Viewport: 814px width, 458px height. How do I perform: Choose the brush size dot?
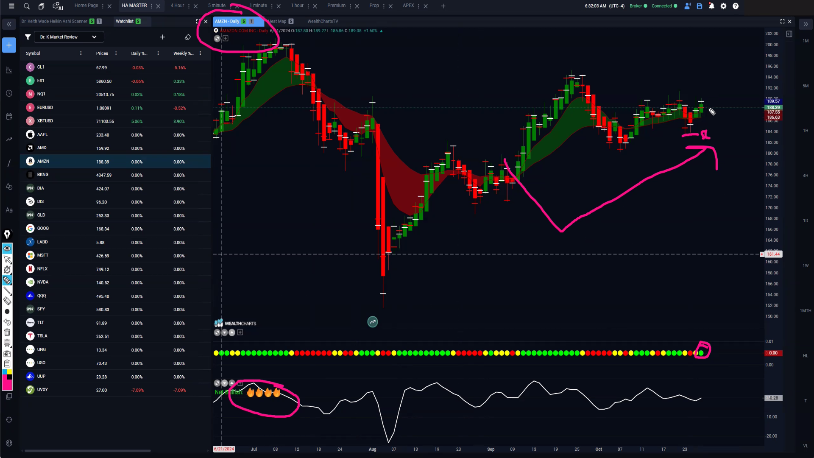(7, 311)
